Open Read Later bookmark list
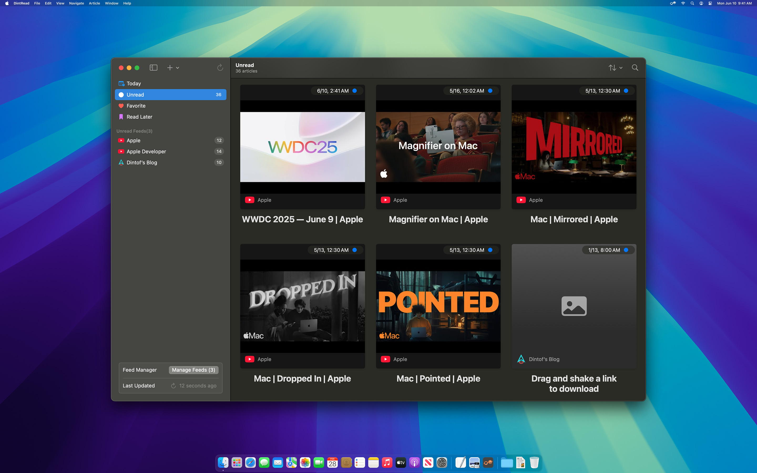This screenshot has height=473, width=757. (139, 117)
